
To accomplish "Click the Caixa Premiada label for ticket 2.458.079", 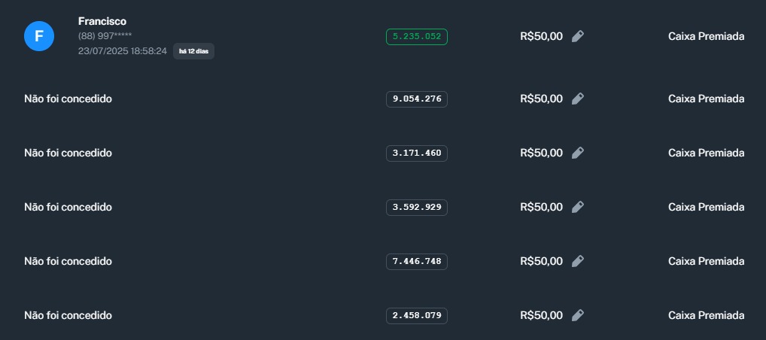I will coord(706,315).
